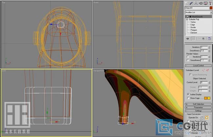Uncheck Isoline Display checkbox
The height and width of the screenshot is (137, 213).
[188, 94]
